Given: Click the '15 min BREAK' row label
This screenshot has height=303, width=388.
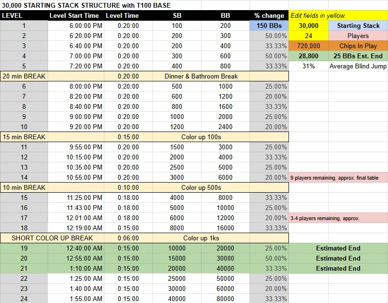Looking at the screenshot, I should 24,137.
